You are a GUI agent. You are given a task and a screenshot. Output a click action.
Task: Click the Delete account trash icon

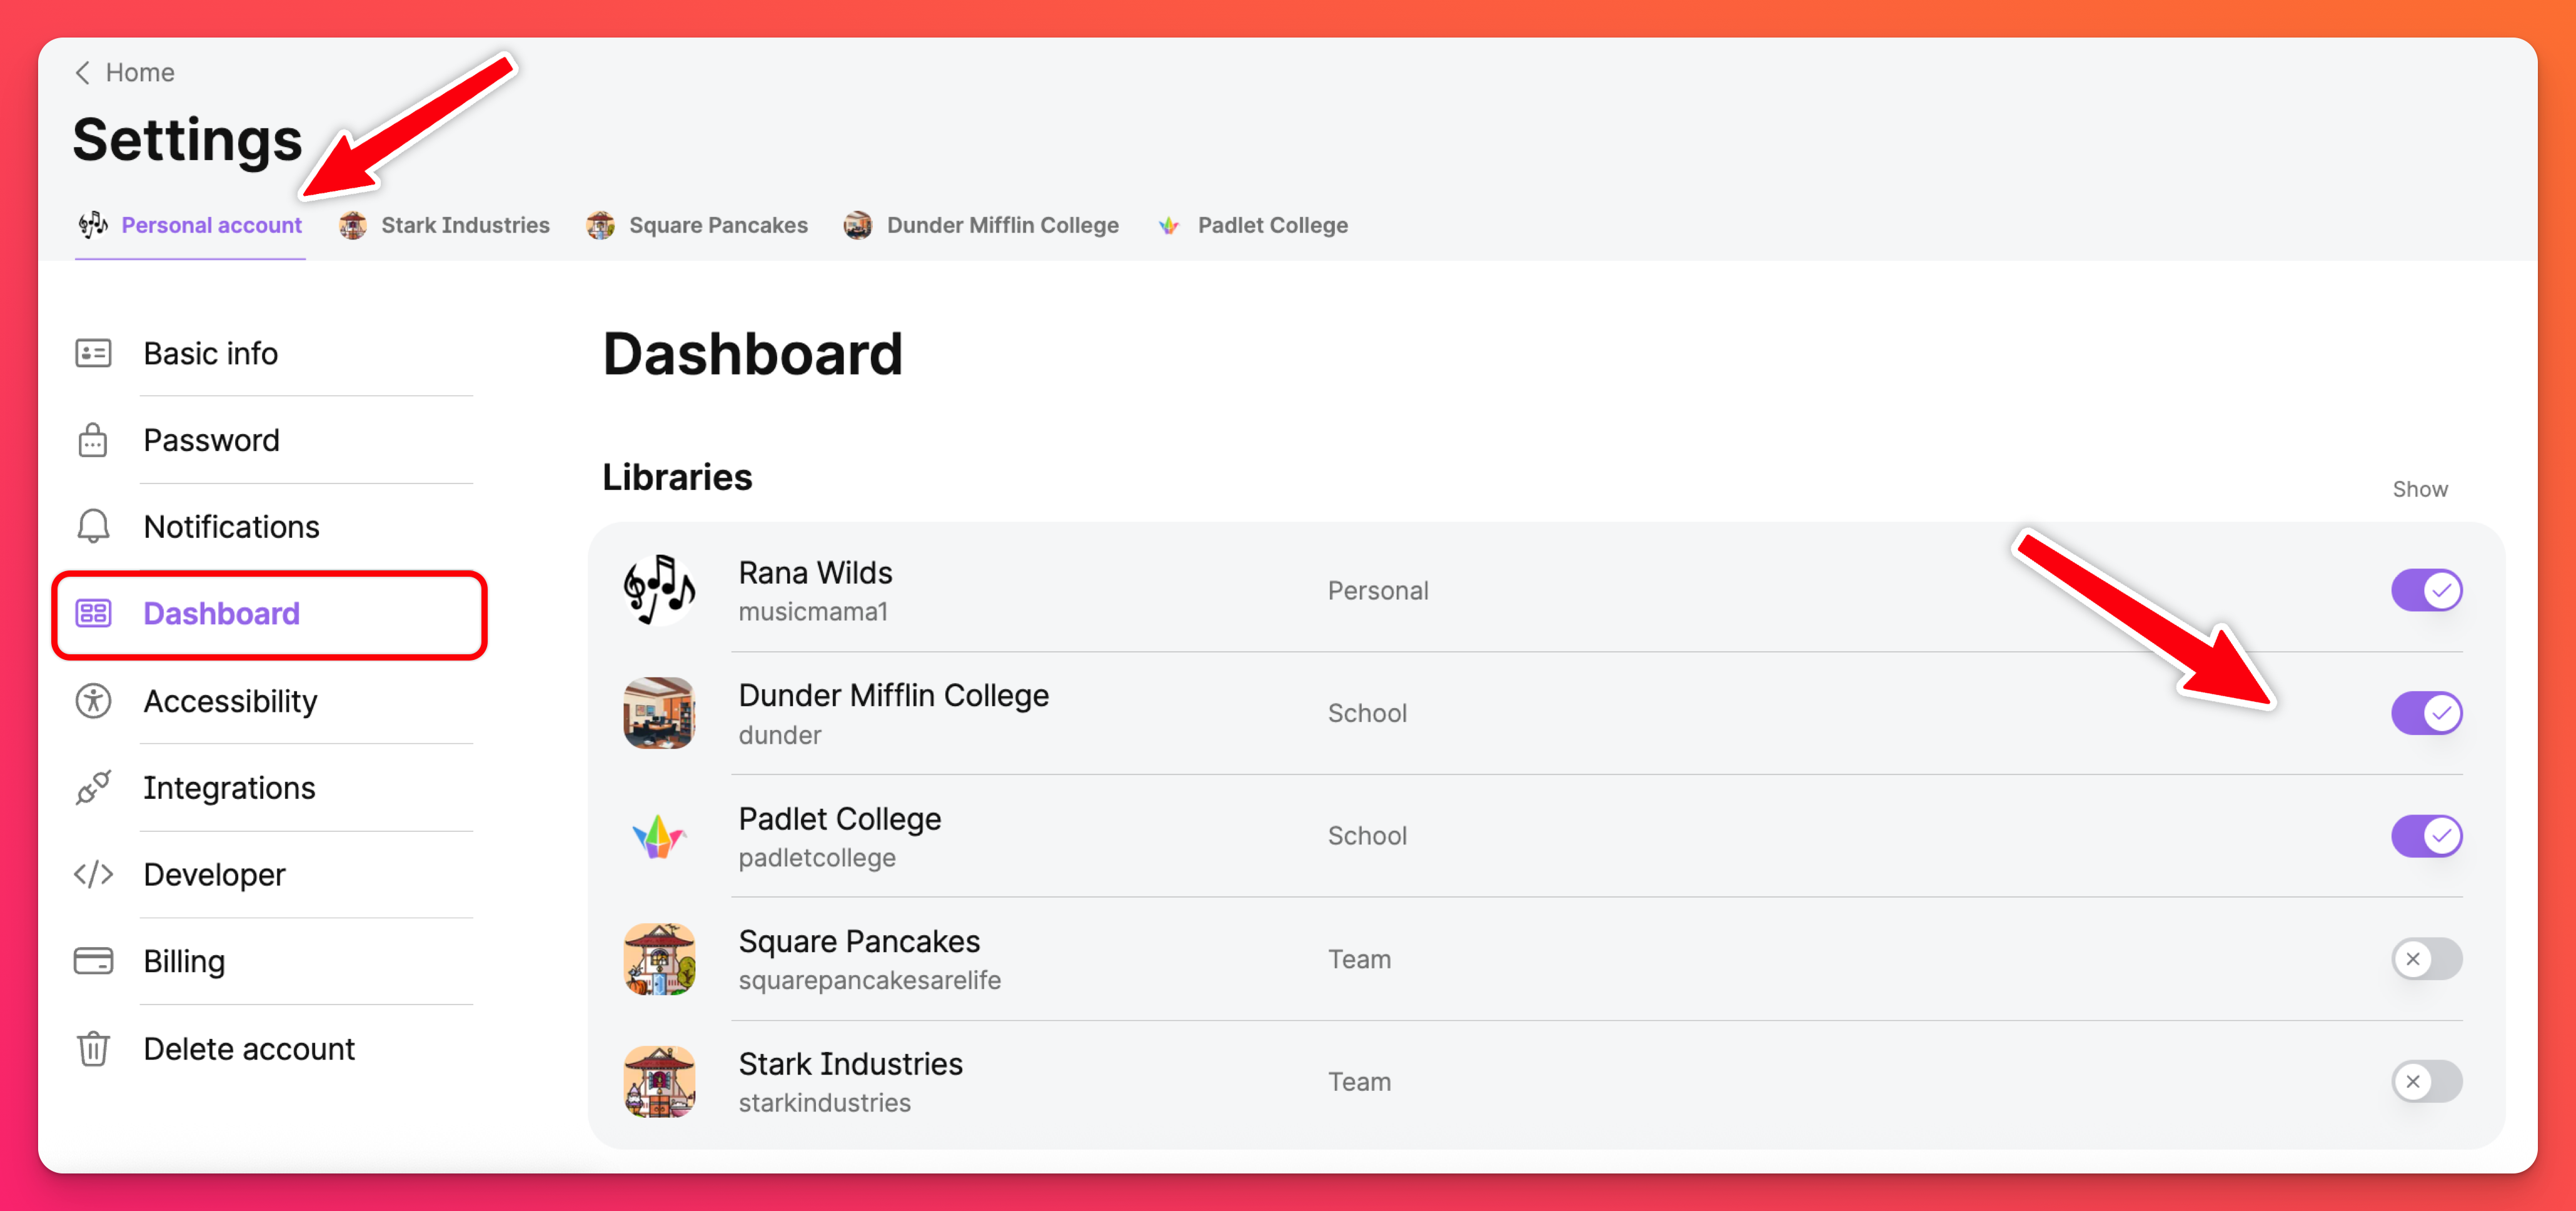[93, 1048]
